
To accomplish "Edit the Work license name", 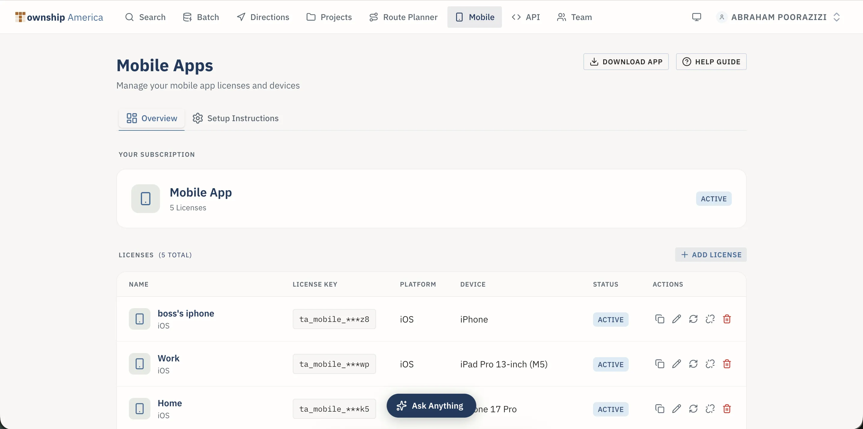I will coord(676,364).
